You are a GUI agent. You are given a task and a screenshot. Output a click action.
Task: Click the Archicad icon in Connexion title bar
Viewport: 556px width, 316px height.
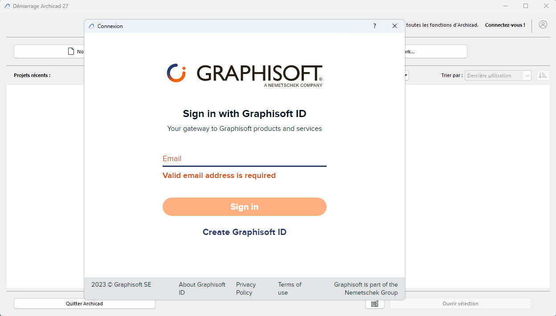(x=91, y=26)
